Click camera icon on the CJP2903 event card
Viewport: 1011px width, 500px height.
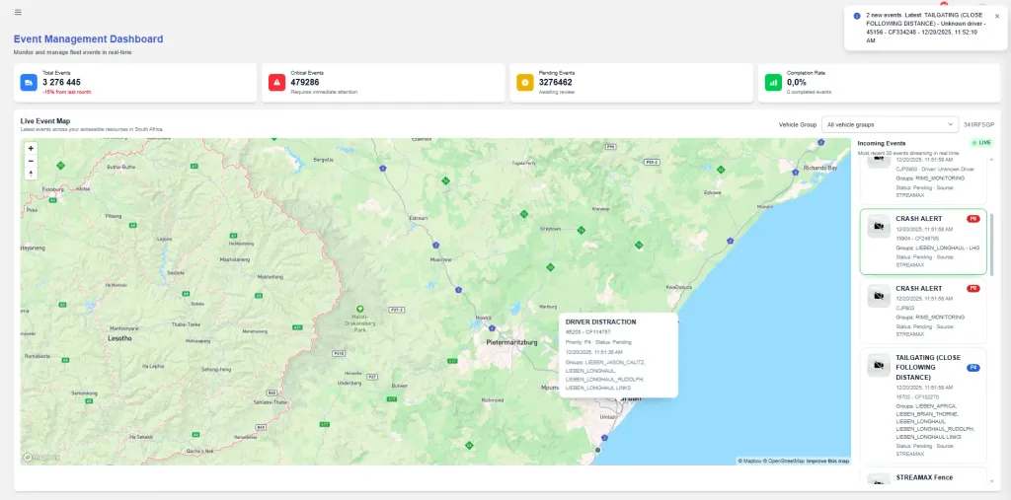878,161
